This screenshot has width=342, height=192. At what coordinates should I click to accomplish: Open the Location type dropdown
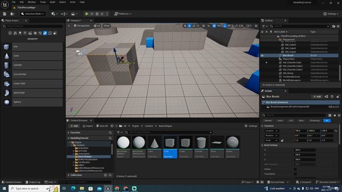[271, 131]
